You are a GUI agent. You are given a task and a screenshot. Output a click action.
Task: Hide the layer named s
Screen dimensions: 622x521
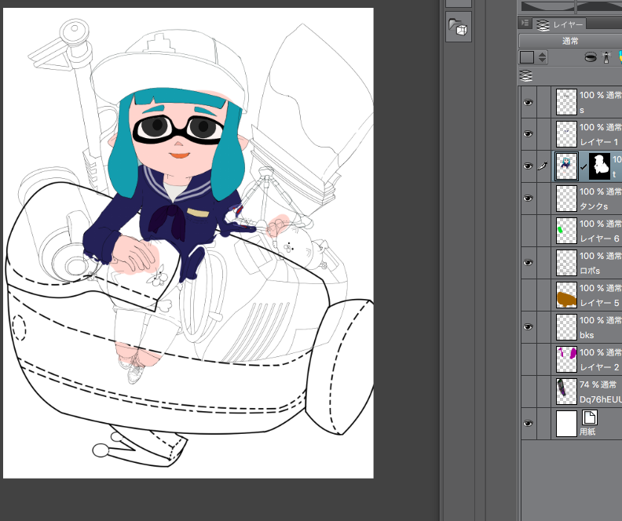pyautogui.click(x=528, y=102)
